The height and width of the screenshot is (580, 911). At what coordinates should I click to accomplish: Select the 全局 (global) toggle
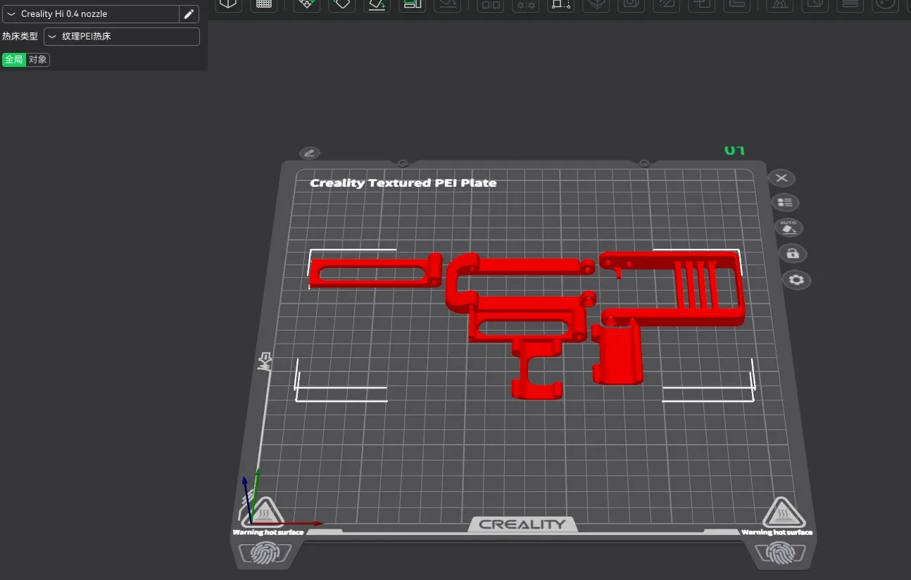pos(14,60)
